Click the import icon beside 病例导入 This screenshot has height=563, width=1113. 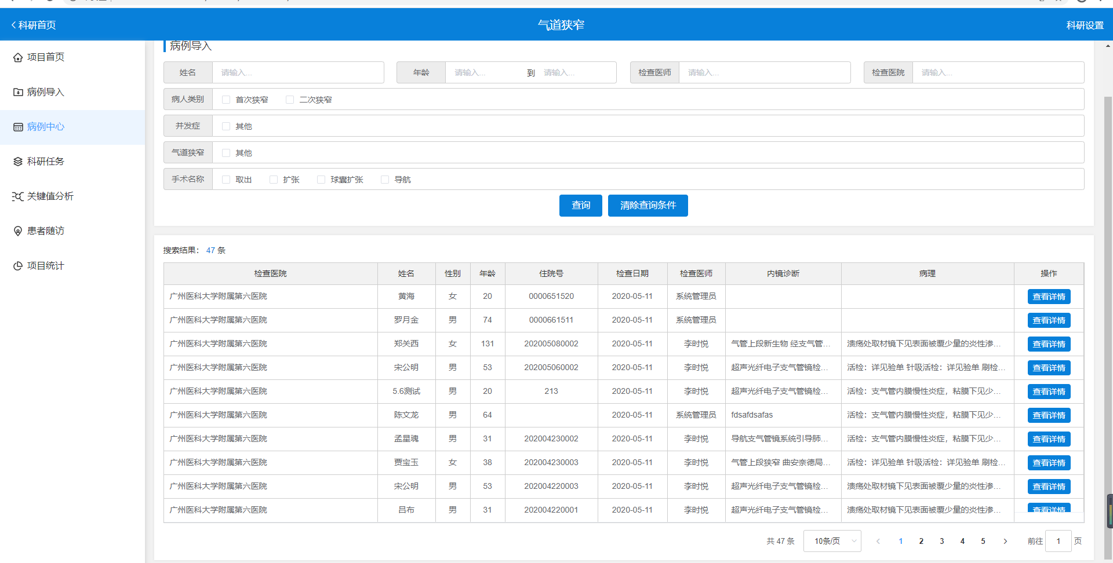coord(18,92)
